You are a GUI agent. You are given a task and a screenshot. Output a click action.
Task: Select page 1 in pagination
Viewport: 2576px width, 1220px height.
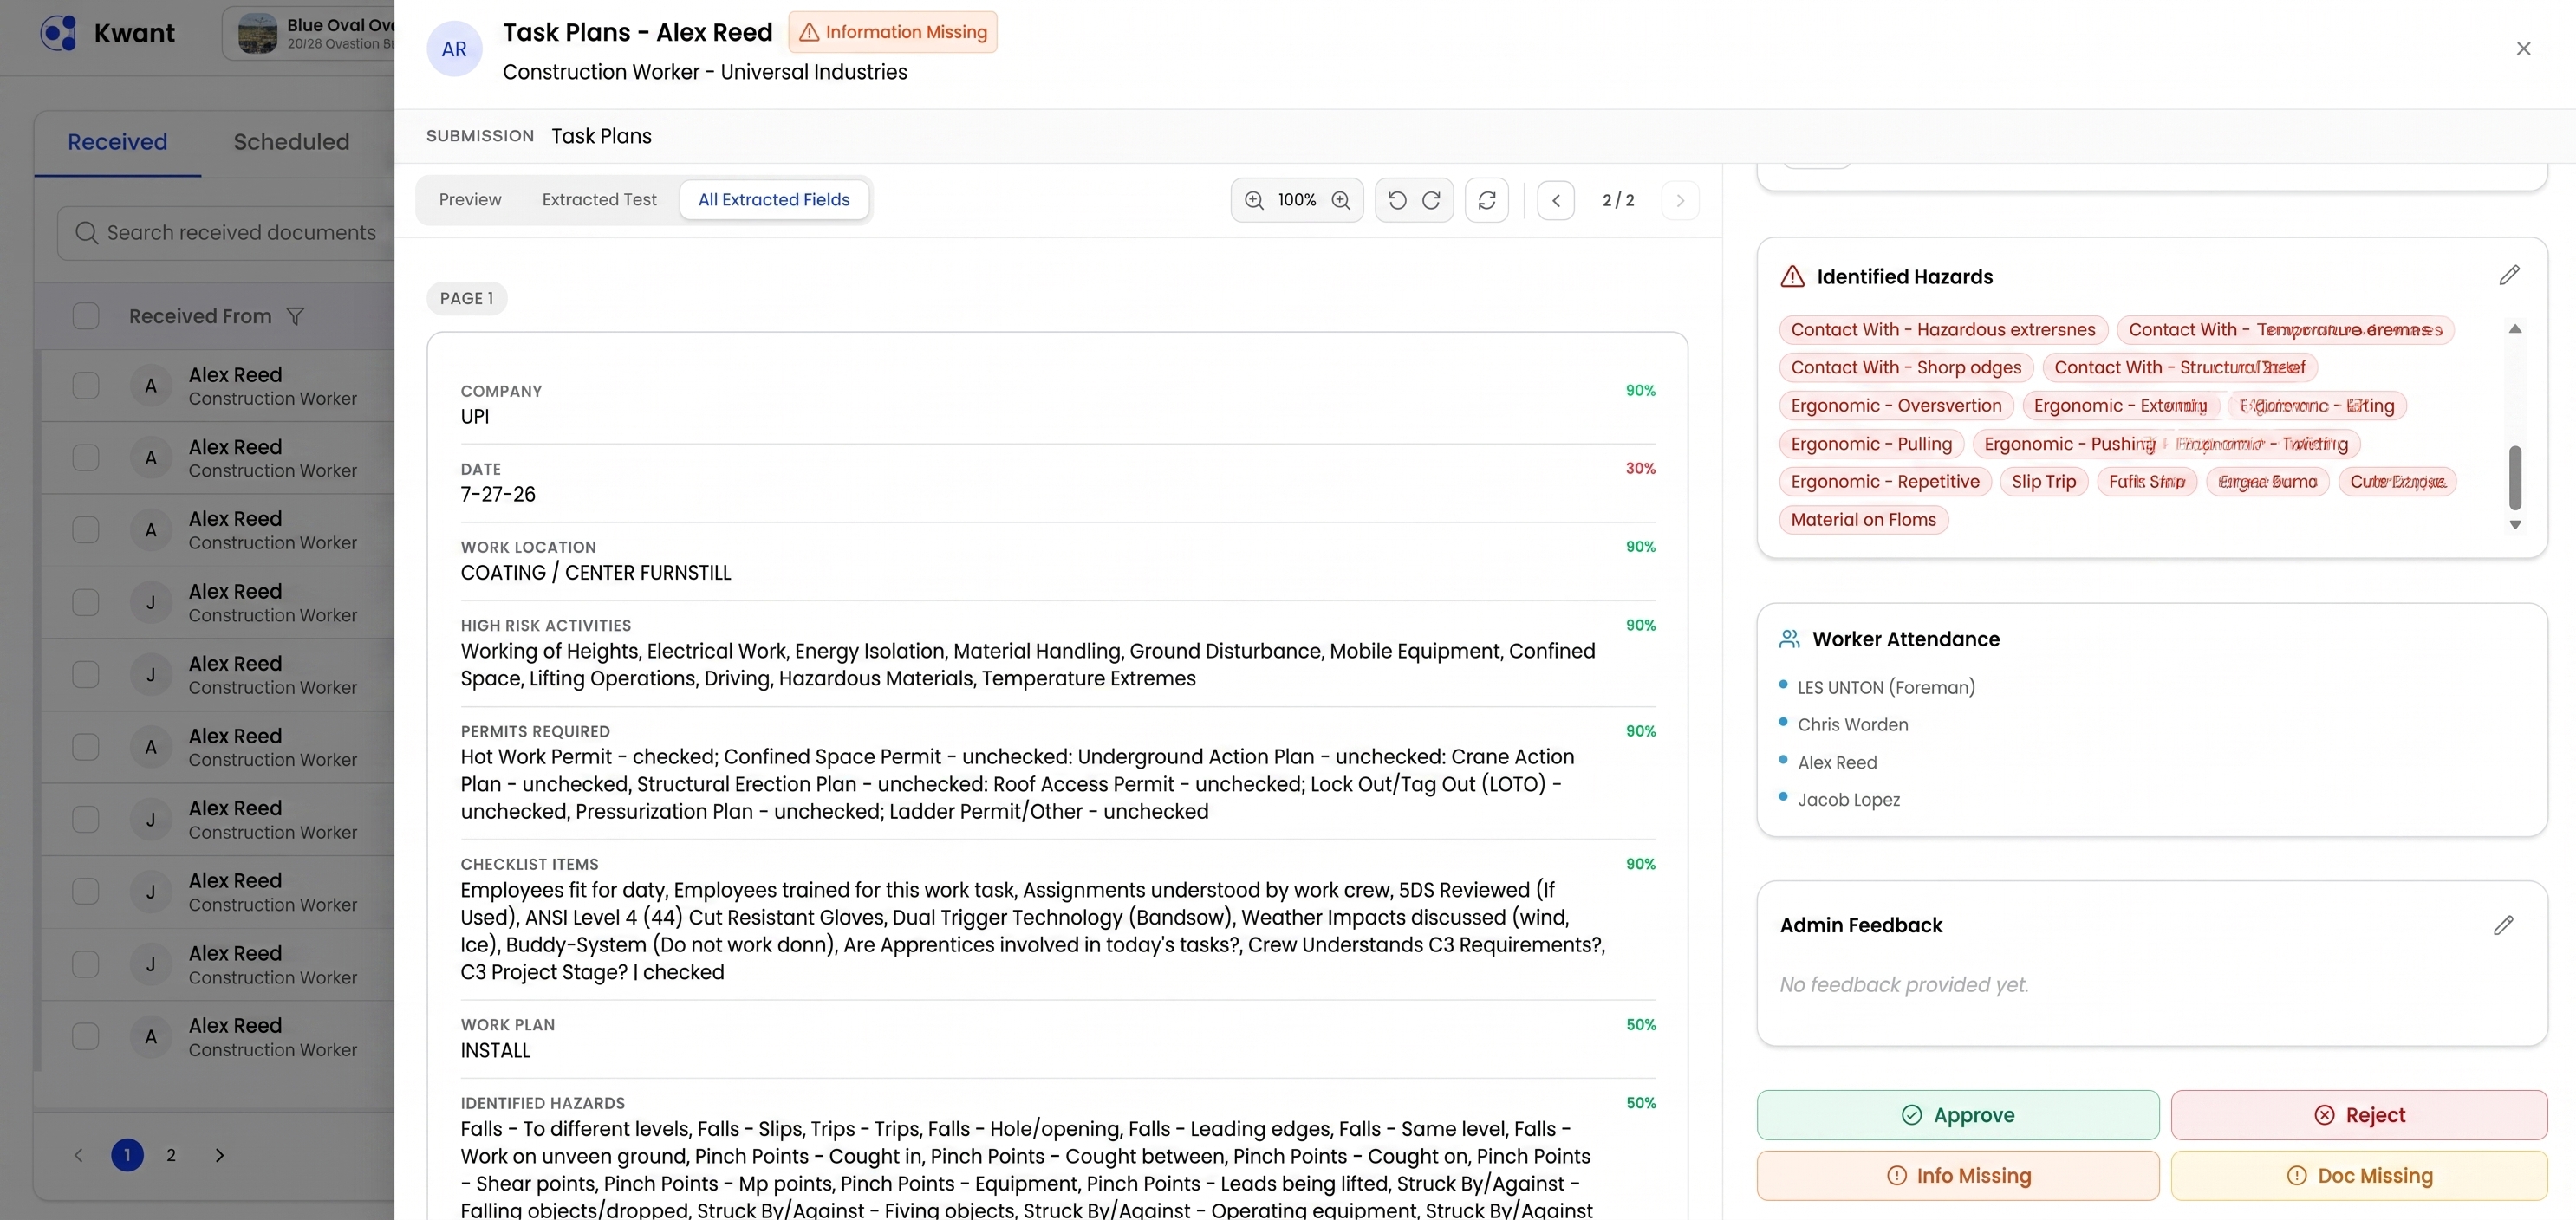[127, 1155]
